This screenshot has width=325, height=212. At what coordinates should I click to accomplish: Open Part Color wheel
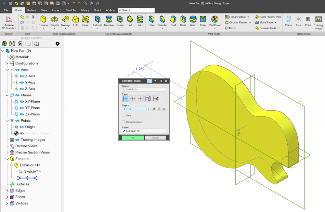point(215,19)
